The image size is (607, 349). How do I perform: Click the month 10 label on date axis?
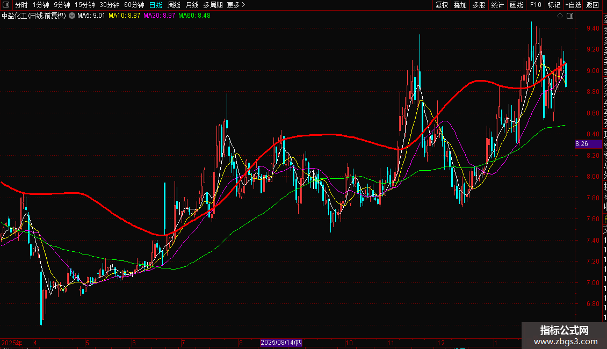[349, 343]
